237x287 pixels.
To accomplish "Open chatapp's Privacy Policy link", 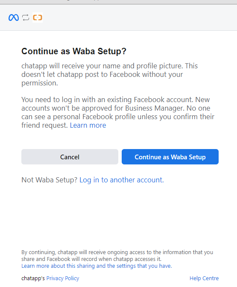I will tap(63, 278).
